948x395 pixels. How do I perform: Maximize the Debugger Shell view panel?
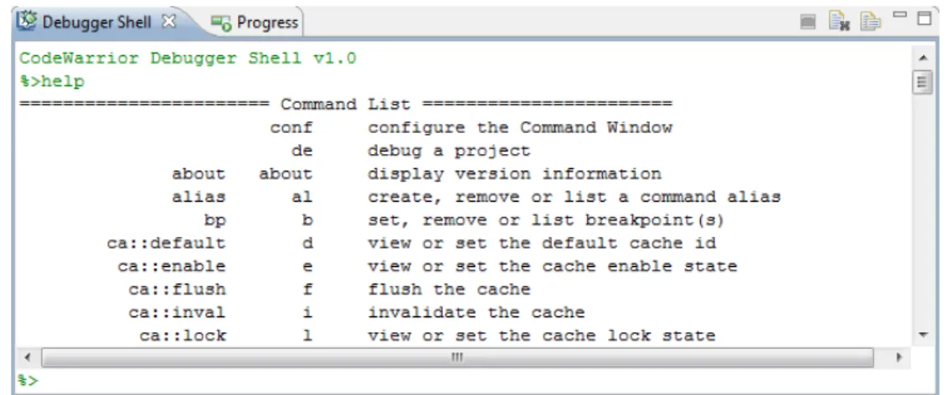pyautogui.click(x=924, y=18)
